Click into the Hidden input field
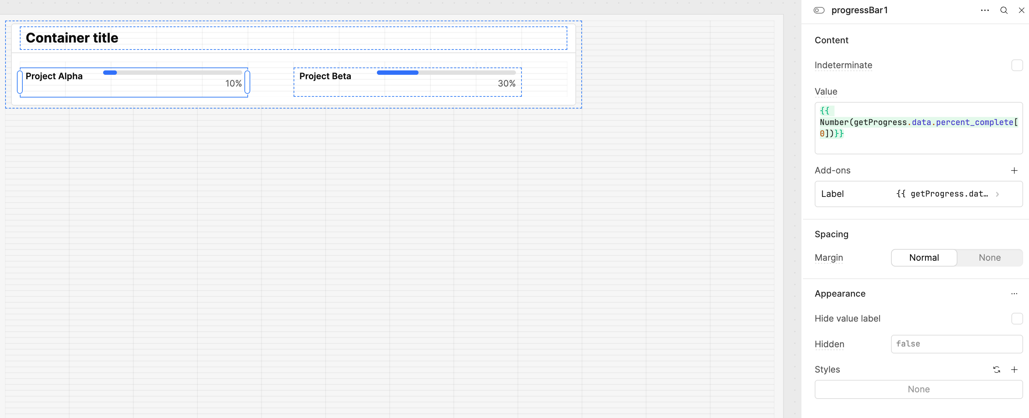Image resolution: width=1029 pixels, height=418 pixels. tap(956, 344)
